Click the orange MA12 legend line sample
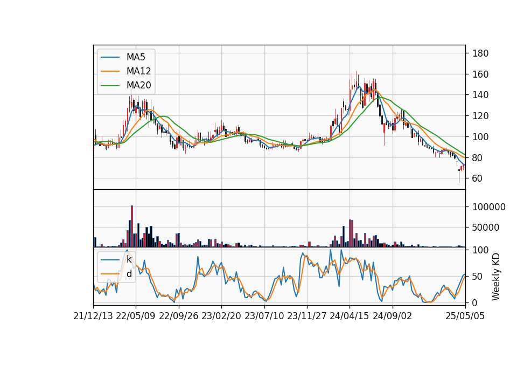 [110, 71]
